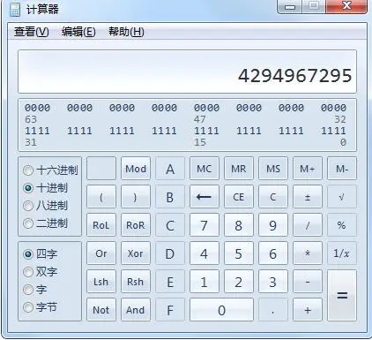The image size is (372, 340).
Task: Open the 编辑(E) menu
Action: coord(78,32)
